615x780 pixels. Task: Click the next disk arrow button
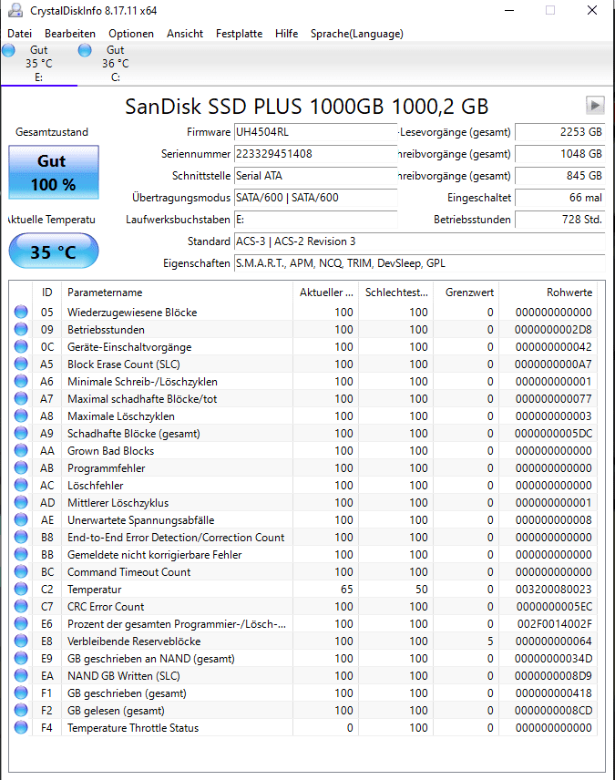click(x=595, y=106)
